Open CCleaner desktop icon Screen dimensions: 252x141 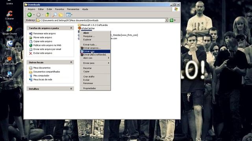pos(9,15)
